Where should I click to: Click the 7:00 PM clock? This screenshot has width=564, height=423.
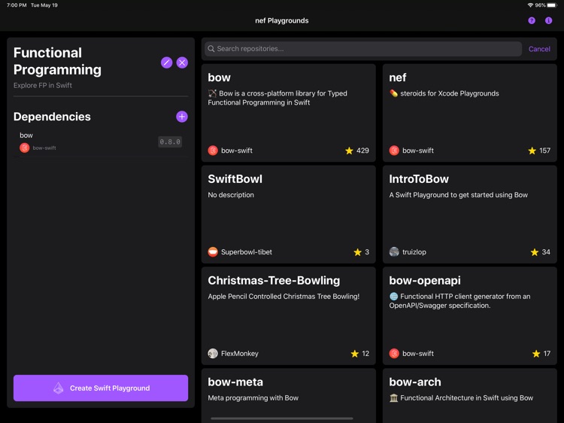(x=17, y=5)
